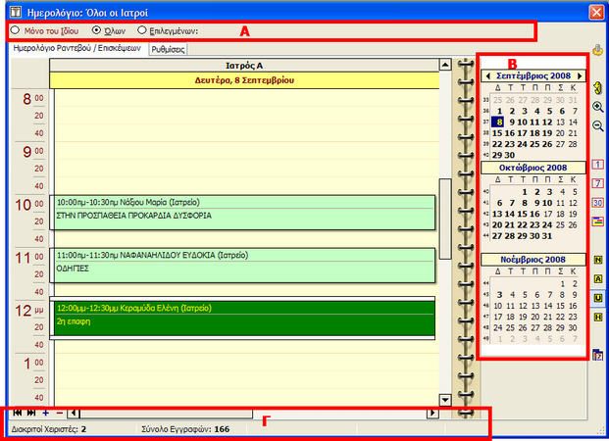Click the 'Ιατρός Α' column header
Image resolution: width=609 pixels, height=441 pixels.
[244, 66]
